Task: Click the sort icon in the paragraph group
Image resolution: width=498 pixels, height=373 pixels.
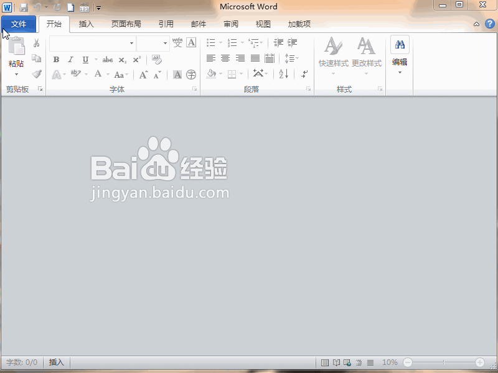Action: [x=282, y=73]
